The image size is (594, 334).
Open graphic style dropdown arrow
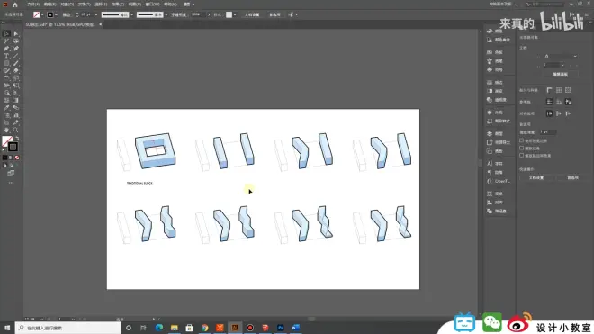(x=235, y=14)
